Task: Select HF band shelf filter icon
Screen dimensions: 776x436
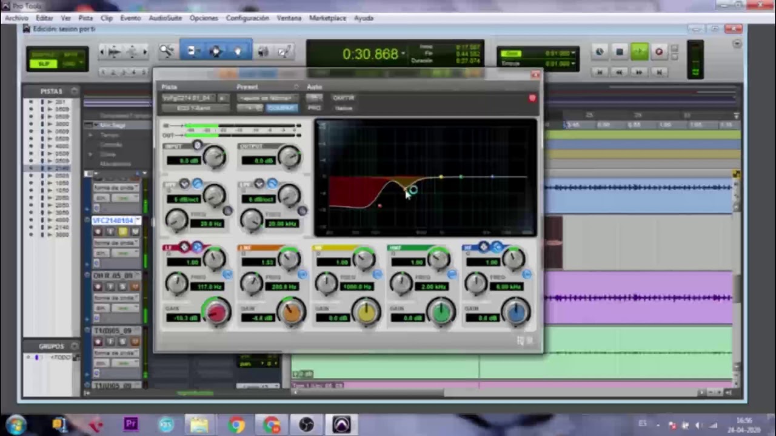Action: tap(497, 247)
